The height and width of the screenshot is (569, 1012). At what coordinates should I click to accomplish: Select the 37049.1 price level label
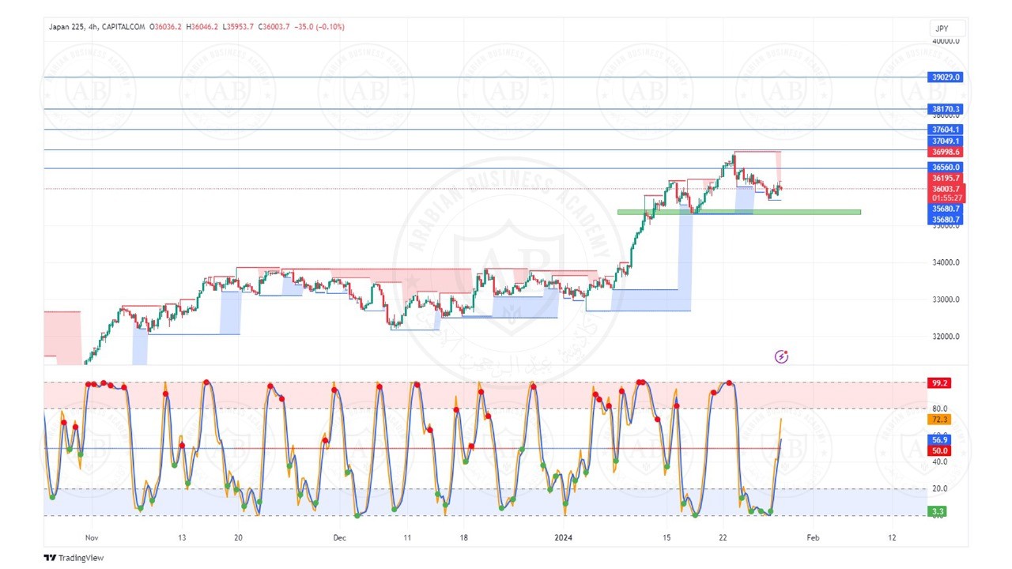click(x=946, y=141)
